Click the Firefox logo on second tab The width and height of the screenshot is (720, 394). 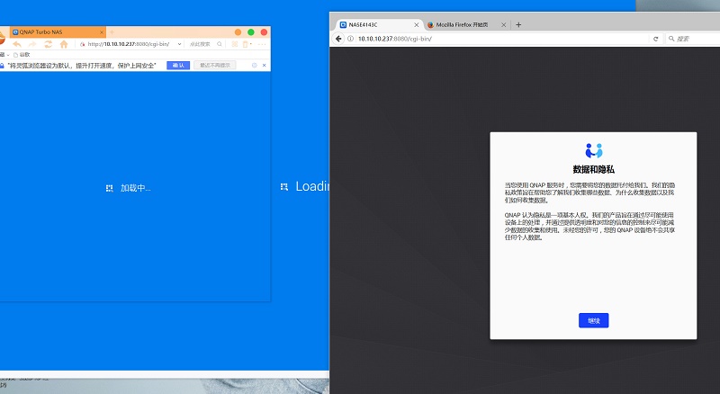tap(431, 25)
